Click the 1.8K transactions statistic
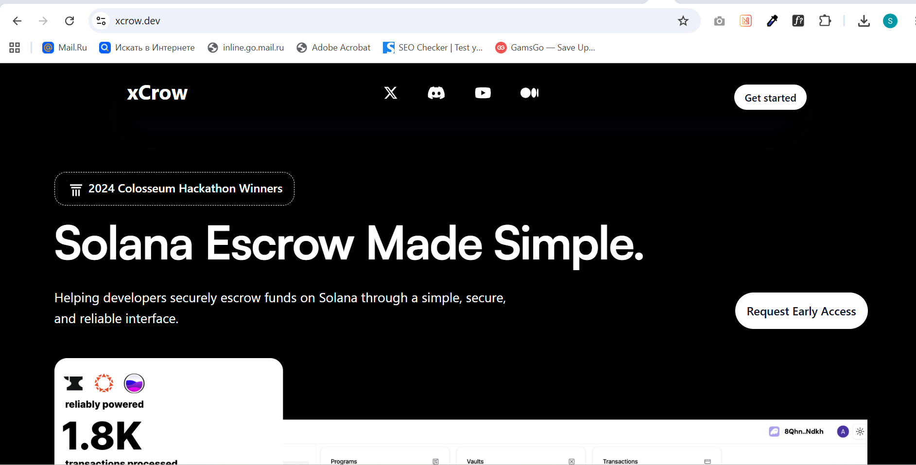The image size is (916, 465). (x=102, y=436)
